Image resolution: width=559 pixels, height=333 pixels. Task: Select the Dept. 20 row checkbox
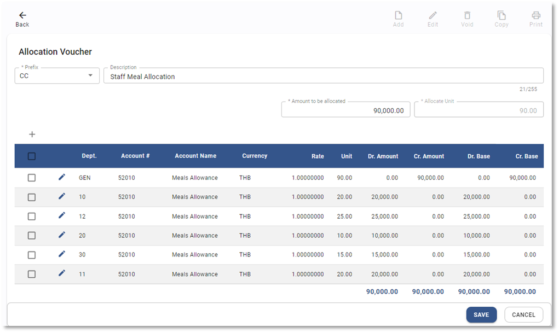point(32,236)
